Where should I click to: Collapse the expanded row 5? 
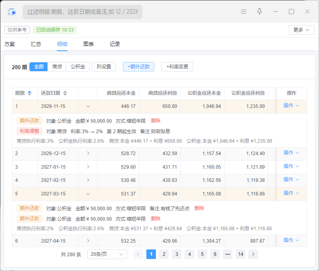click(88, 194)
